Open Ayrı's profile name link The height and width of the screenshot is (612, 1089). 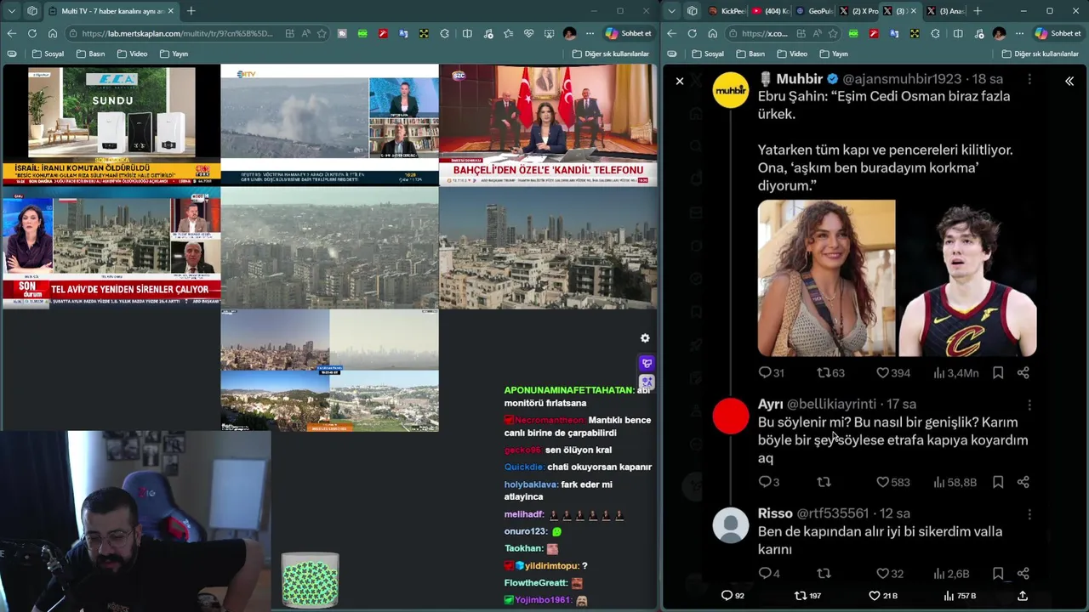(x=770, y=404)
